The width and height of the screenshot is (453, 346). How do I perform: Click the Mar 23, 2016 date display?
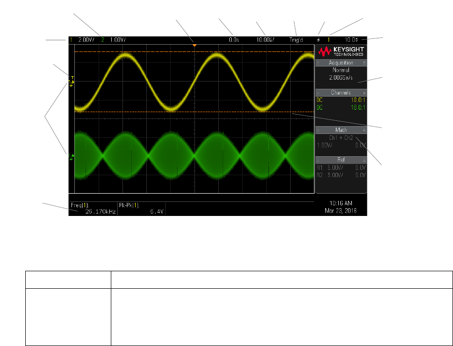tap(341, 211)
